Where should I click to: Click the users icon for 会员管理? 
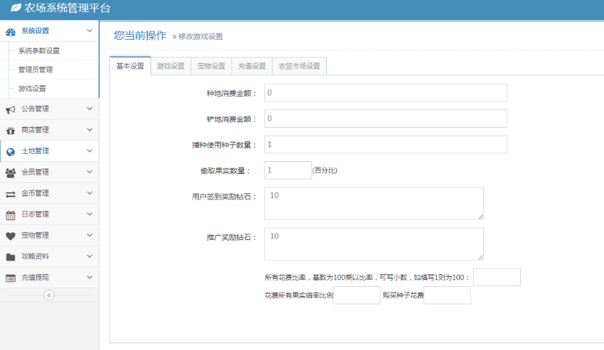(11, 173)
